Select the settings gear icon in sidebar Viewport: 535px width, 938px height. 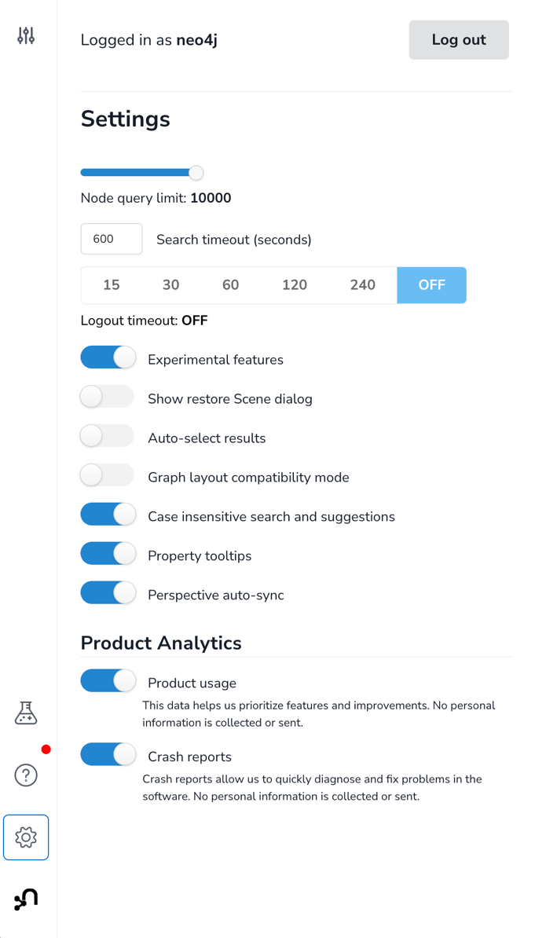pos(26,837)
